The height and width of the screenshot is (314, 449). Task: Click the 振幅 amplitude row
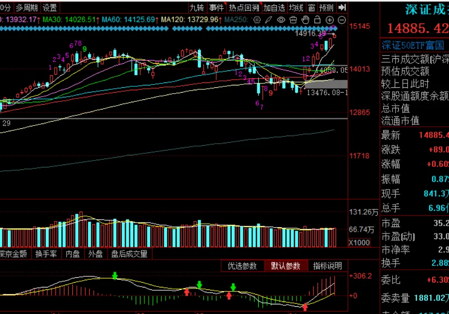415,179
